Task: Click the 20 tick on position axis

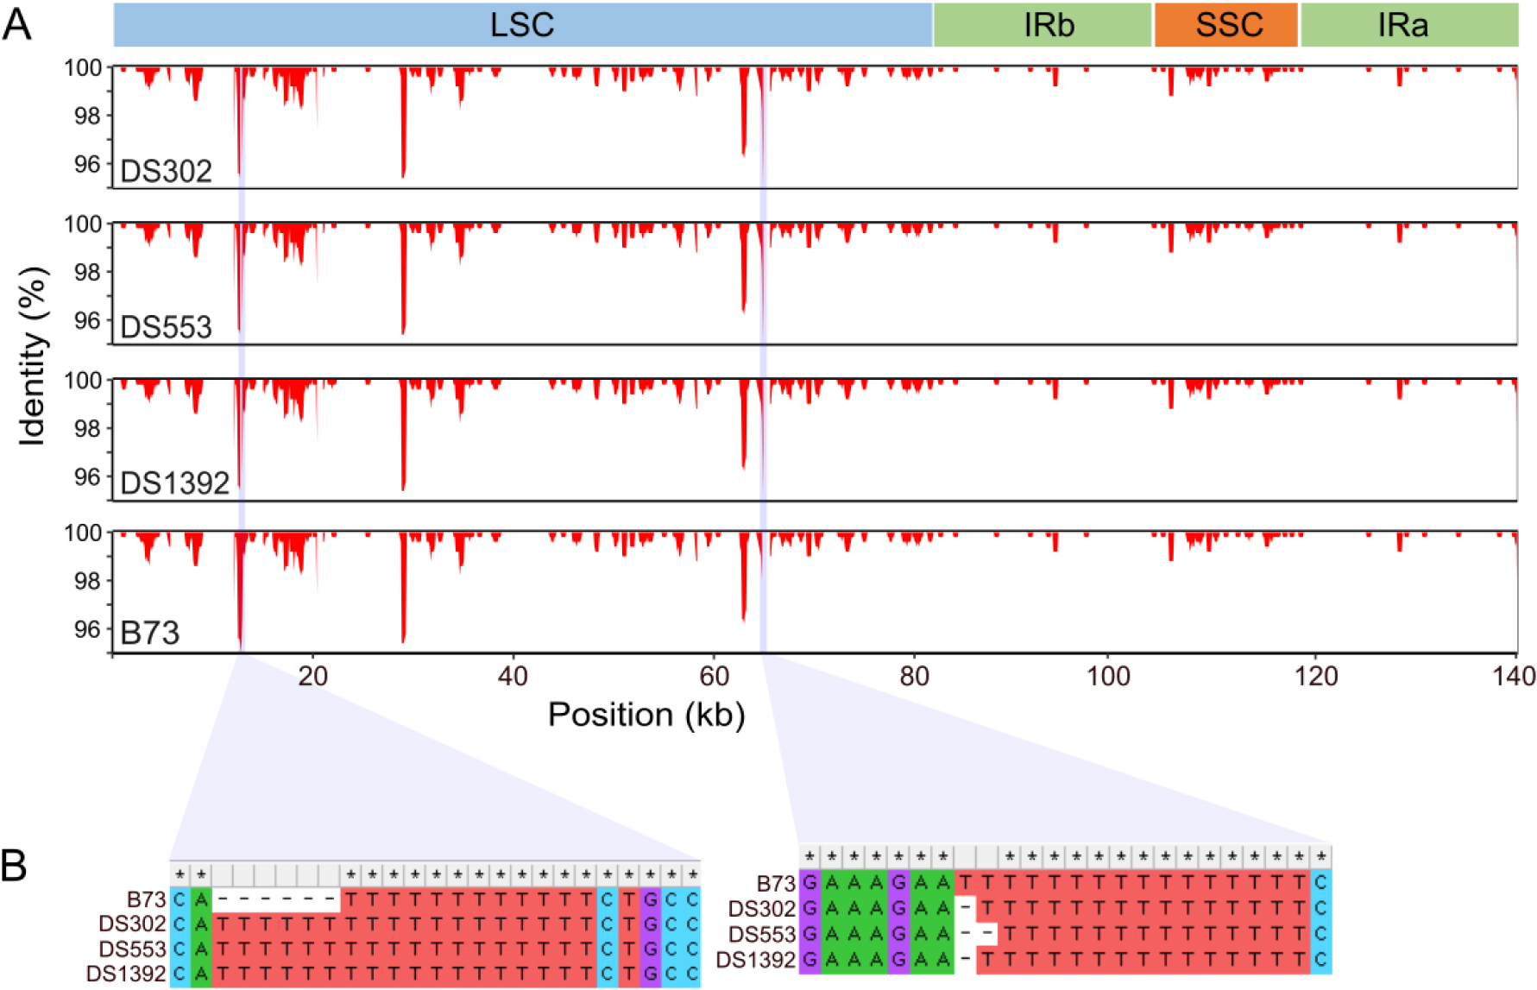Action: click(312, 676)
